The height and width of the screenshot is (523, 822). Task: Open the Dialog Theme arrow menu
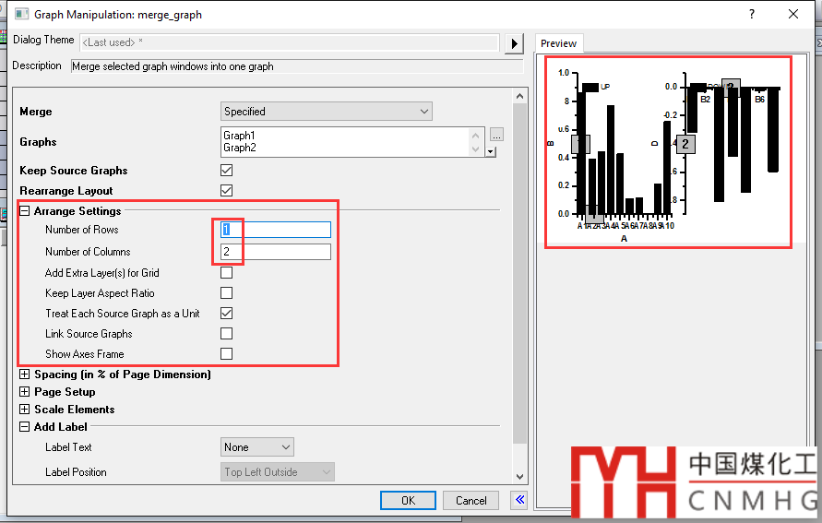[x=514, y=43]
